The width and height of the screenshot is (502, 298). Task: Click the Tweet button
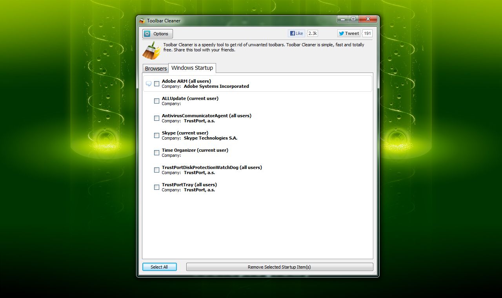click(x=349, y=33)
